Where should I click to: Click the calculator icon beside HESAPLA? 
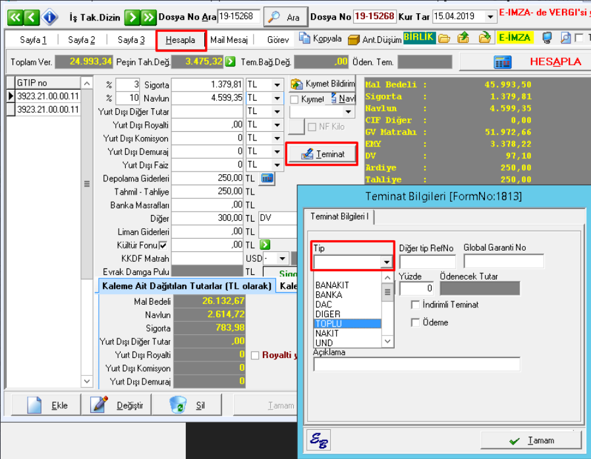pos(503,62)
